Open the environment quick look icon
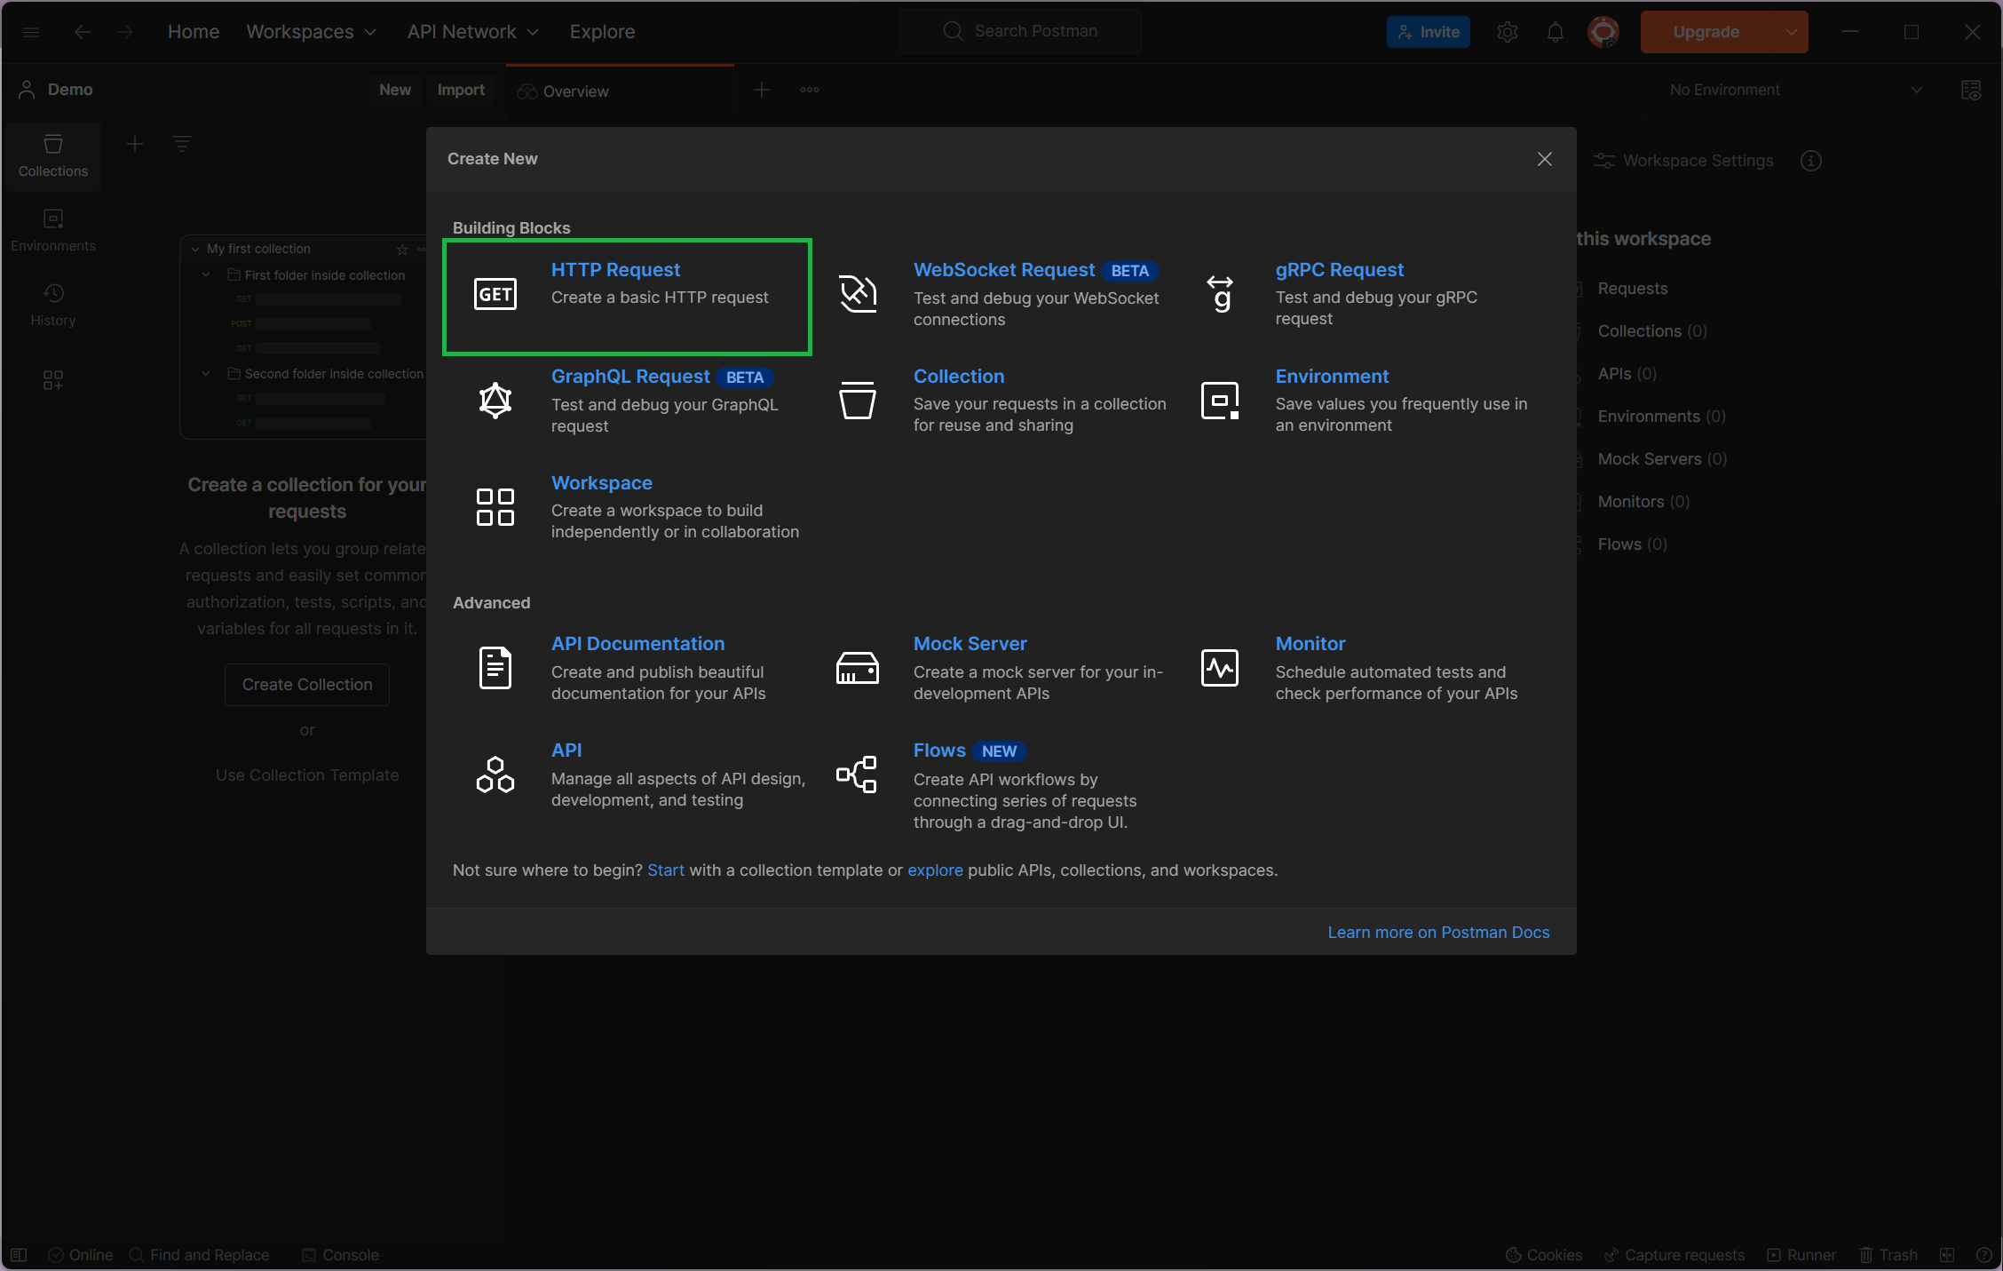2003x1271 pixels. pyautogui.click(x=1971, y=90)
